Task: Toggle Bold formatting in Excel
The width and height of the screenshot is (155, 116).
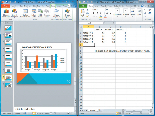Action: [x=94, y=13]
